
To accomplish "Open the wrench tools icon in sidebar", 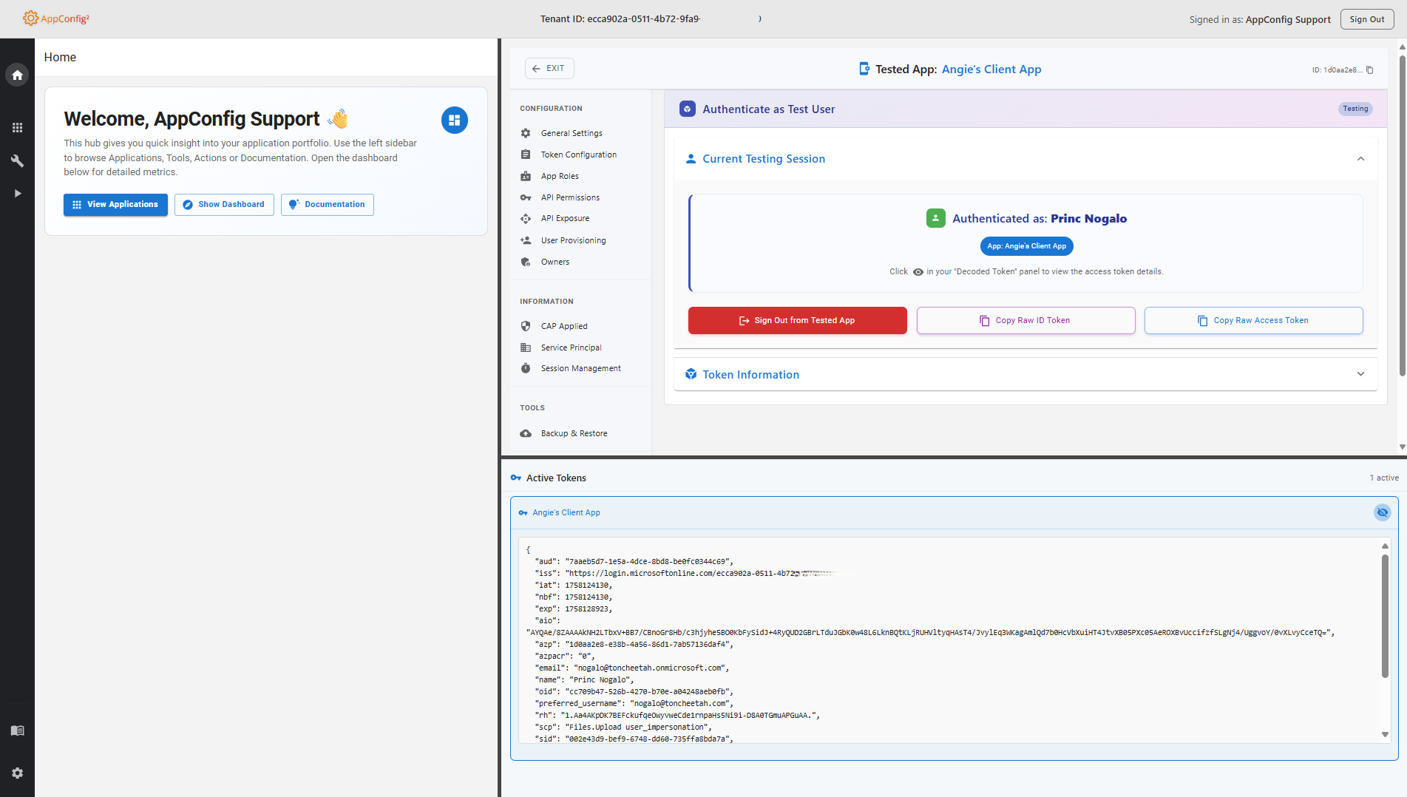I will click(17, 160).
